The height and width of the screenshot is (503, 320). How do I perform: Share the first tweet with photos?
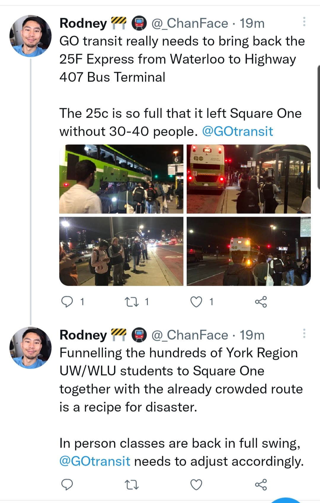coord(261,302)
